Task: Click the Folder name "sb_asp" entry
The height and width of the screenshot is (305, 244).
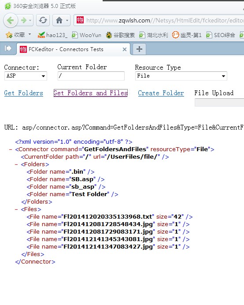Action: [66, 187]
